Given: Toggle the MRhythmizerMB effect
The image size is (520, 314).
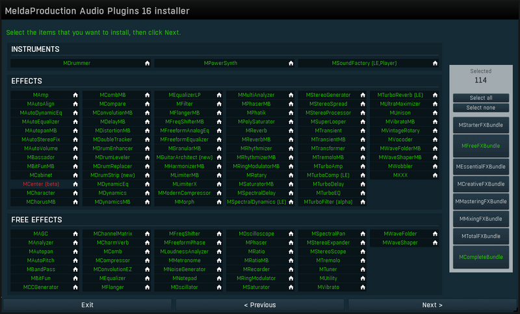Looking at the screenshot, I should point(256,157).
